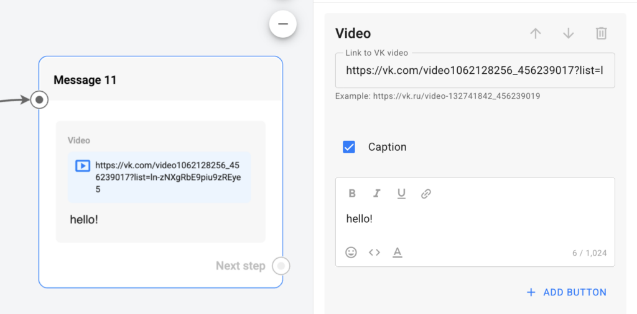This screenshot has width=637, height=314.
Task: Delete the Video block via trash icon
Action: click(x=601, y=34)
